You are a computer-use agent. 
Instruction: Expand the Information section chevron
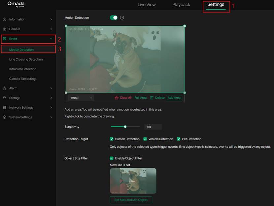pos(51,19)
